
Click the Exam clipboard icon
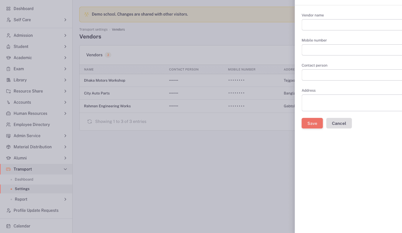coord(8,69)
